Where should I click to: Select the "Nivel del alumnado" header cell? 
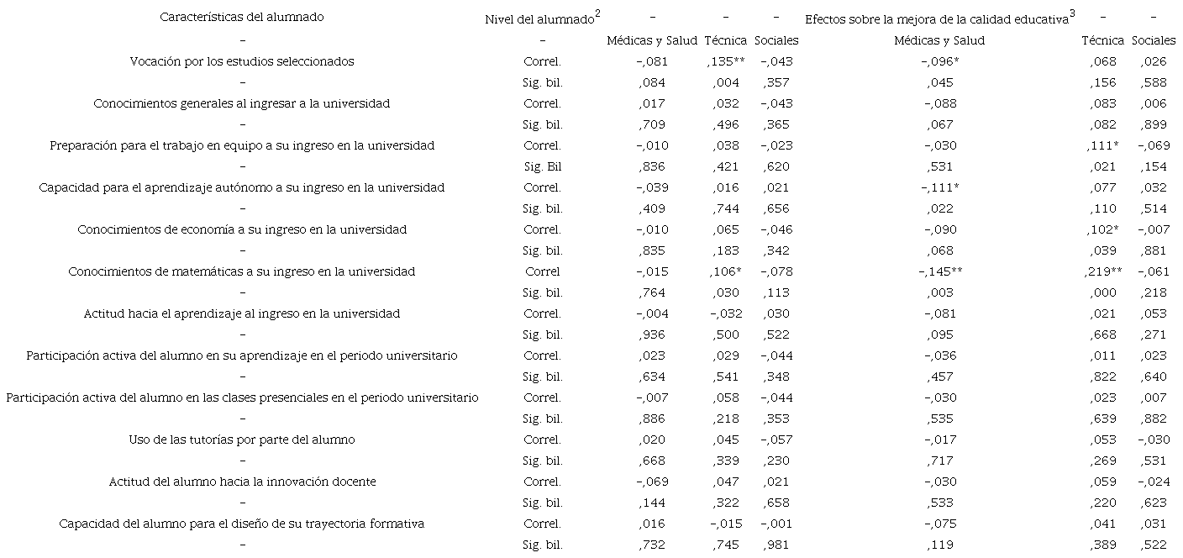click(x=540, y=19)
